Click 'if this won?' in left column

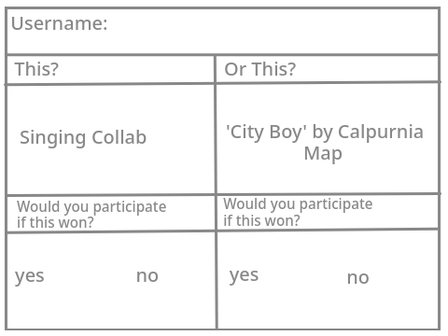pos(55,222)
